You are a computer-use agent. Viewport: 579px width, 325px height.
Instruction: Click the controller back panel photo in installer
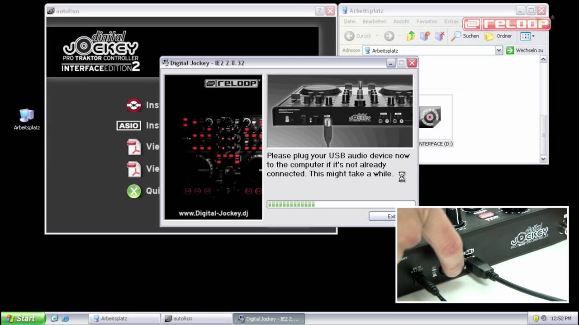(340, 111)
